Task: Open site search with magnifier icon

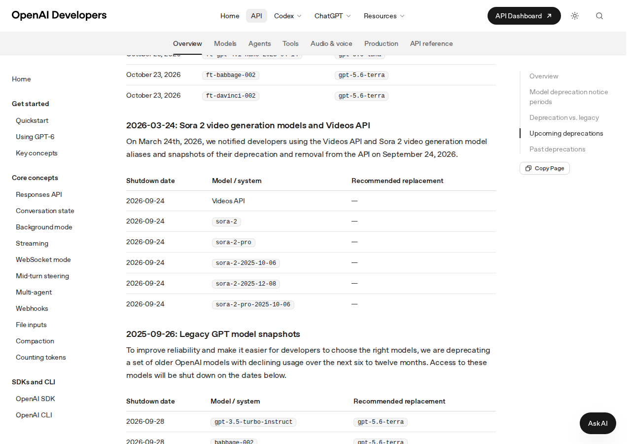Action: tap(599, 16)
